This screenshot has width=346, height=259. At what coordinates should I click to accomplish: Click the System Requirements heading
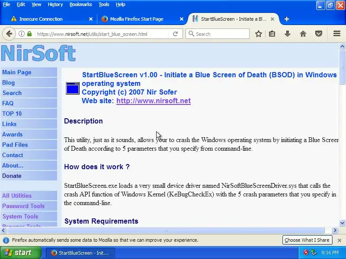[101, 221]
